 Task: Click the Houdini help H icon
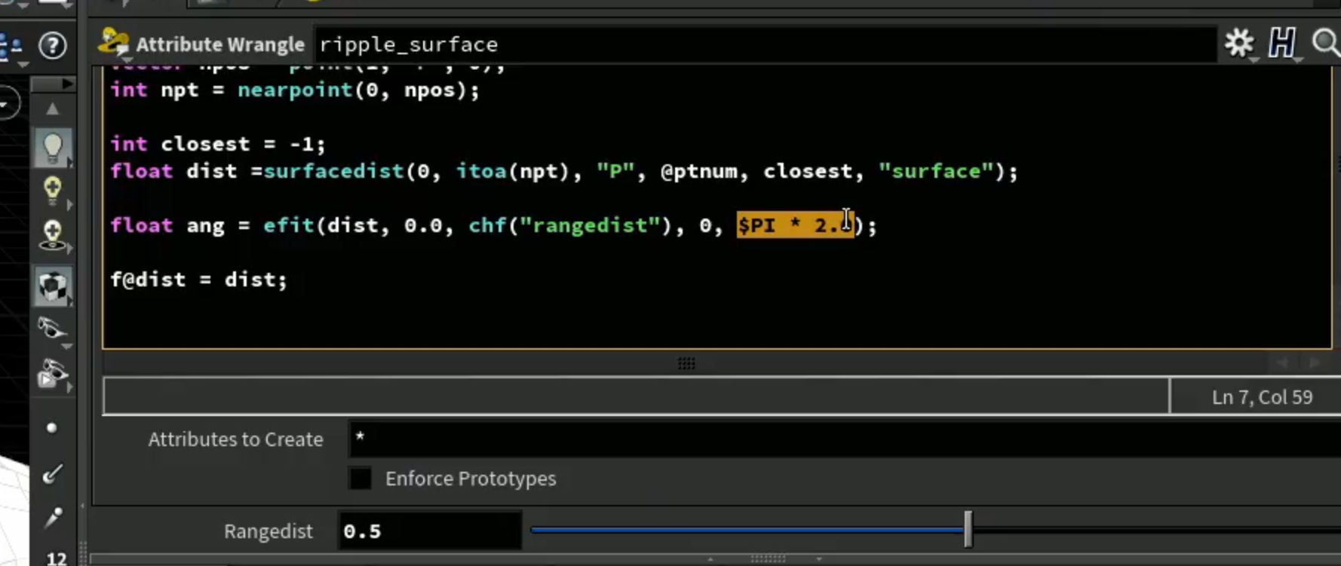(1281, 43)
